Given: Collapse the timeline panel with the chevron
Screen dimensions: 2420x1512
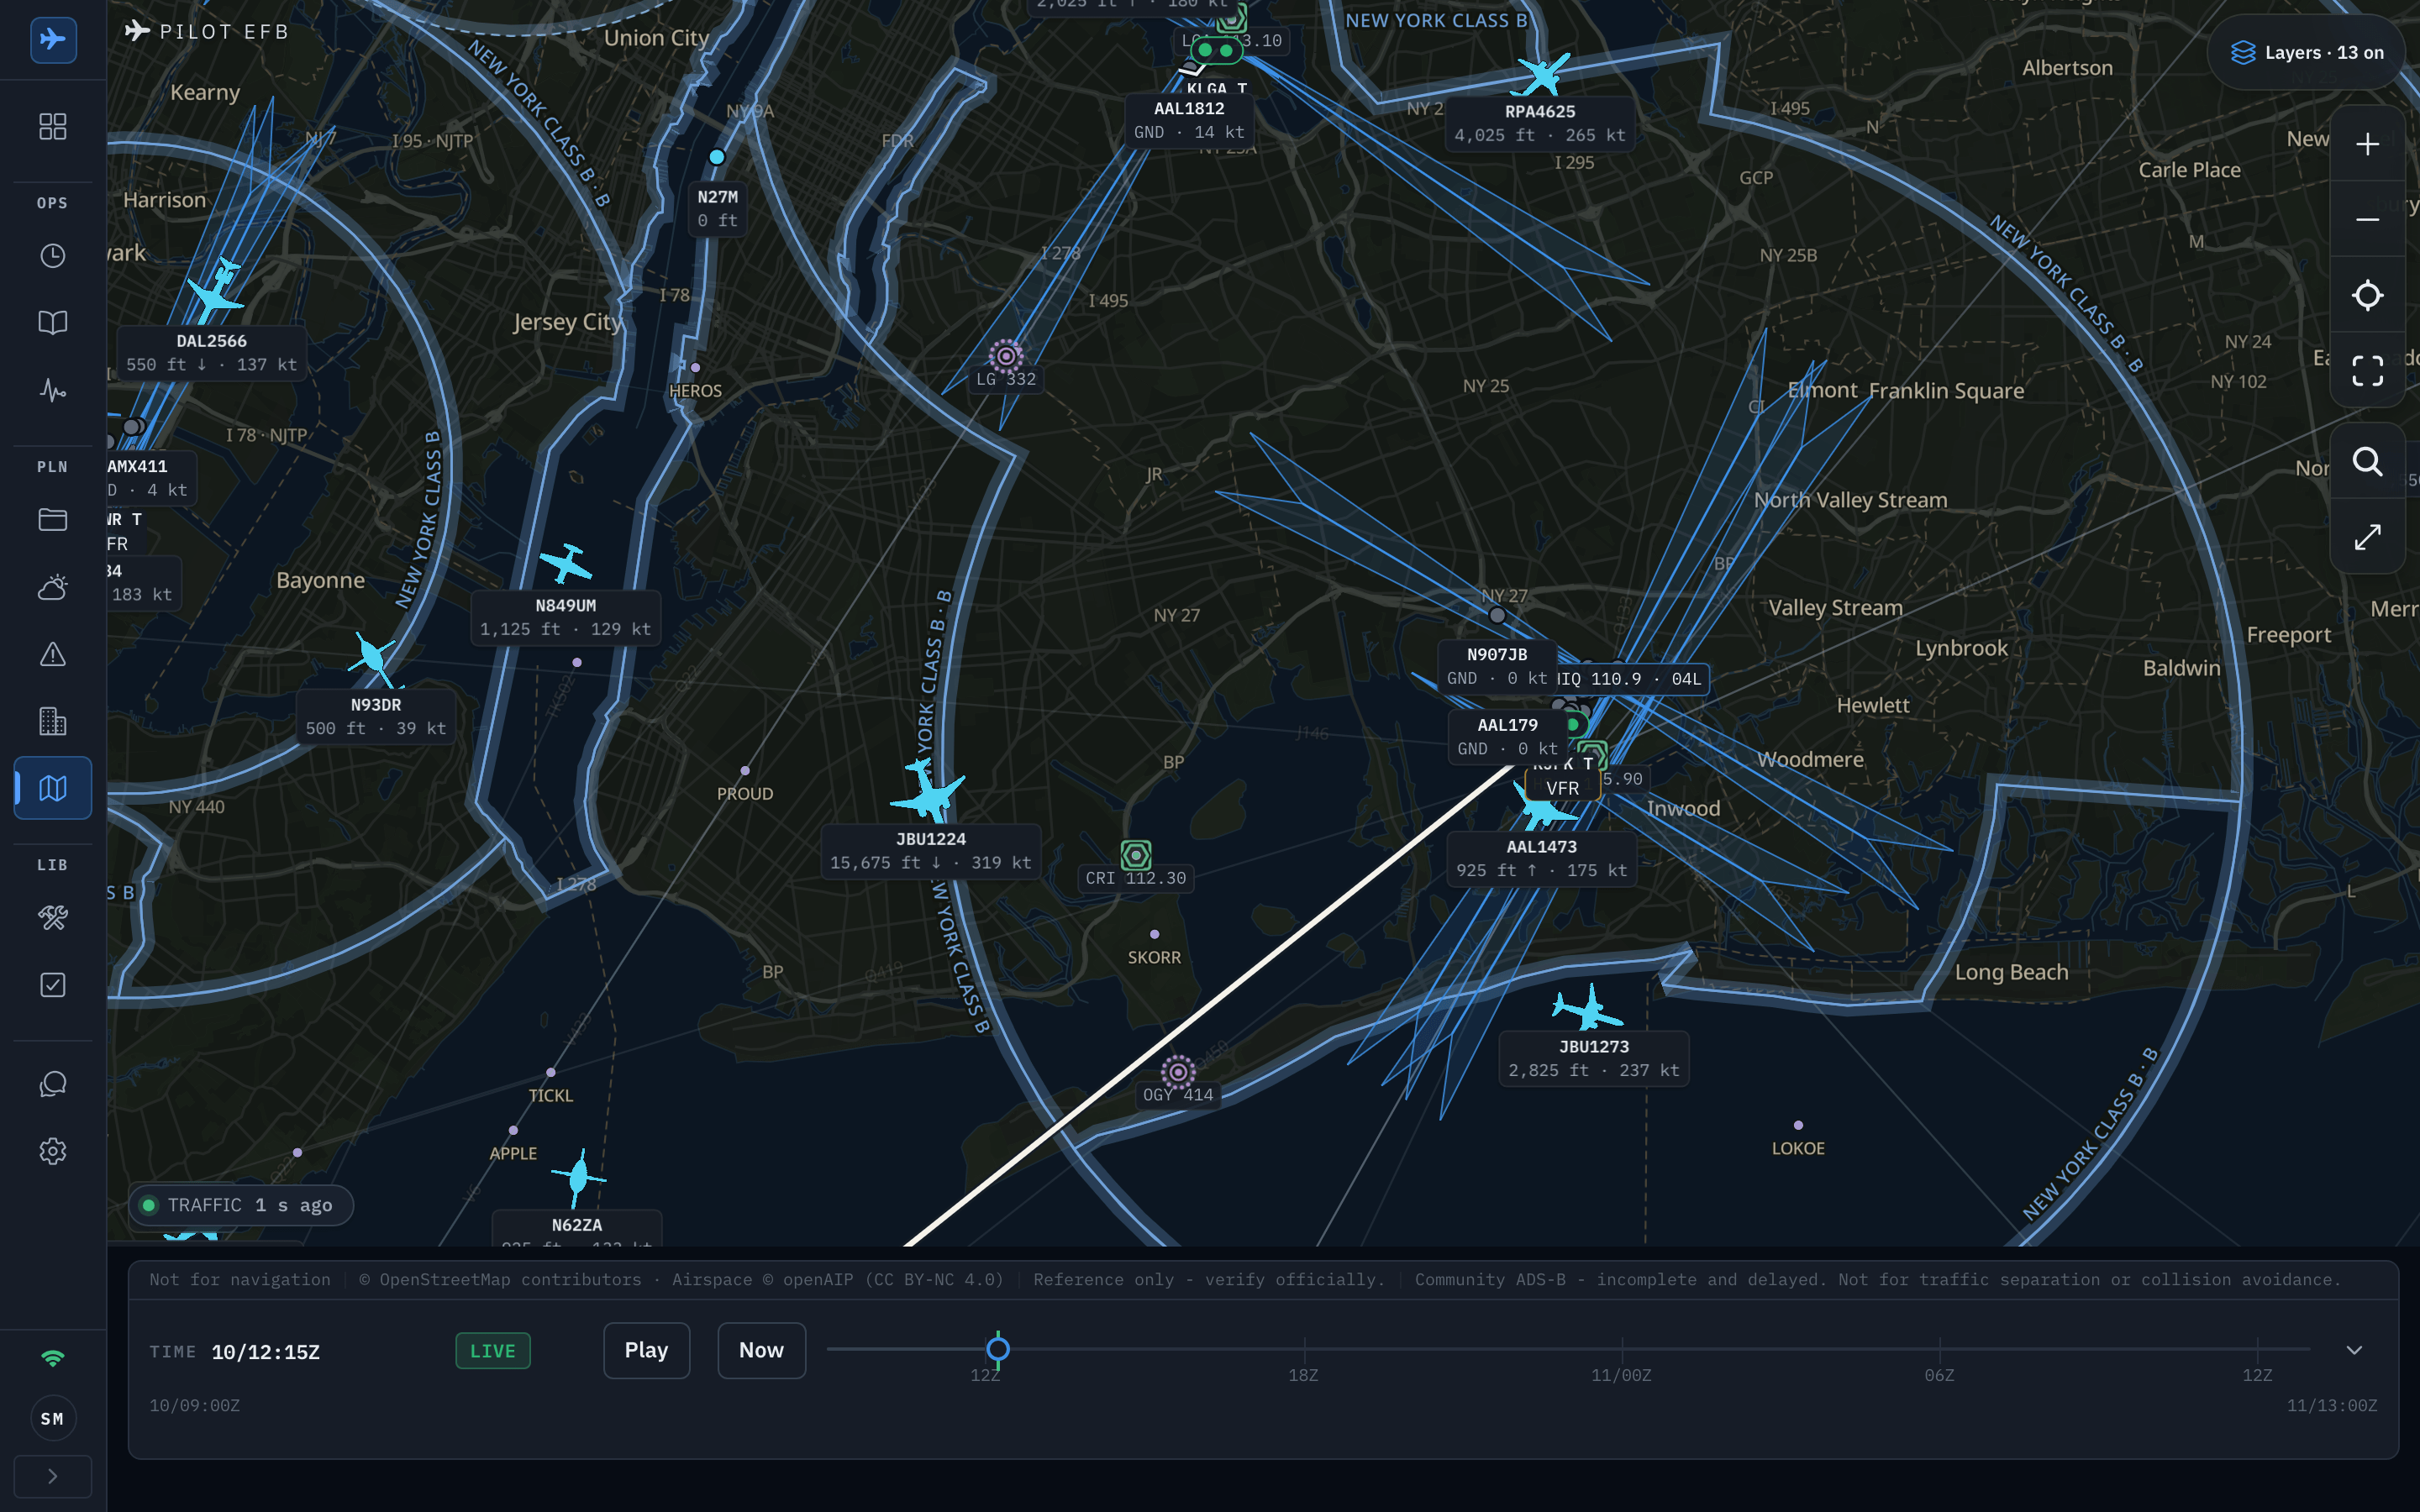Looking at the screenshot, I should tap(2354, 1350).
